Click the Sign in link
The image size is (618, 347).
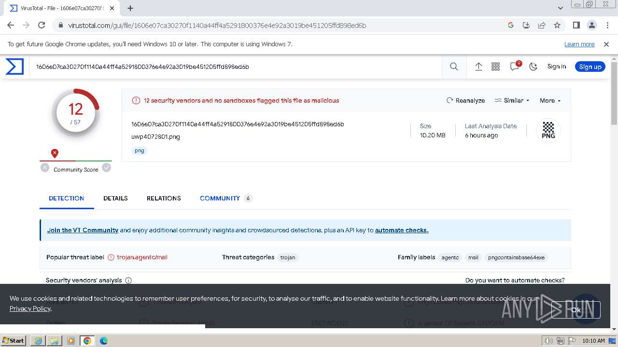(556, 67)
